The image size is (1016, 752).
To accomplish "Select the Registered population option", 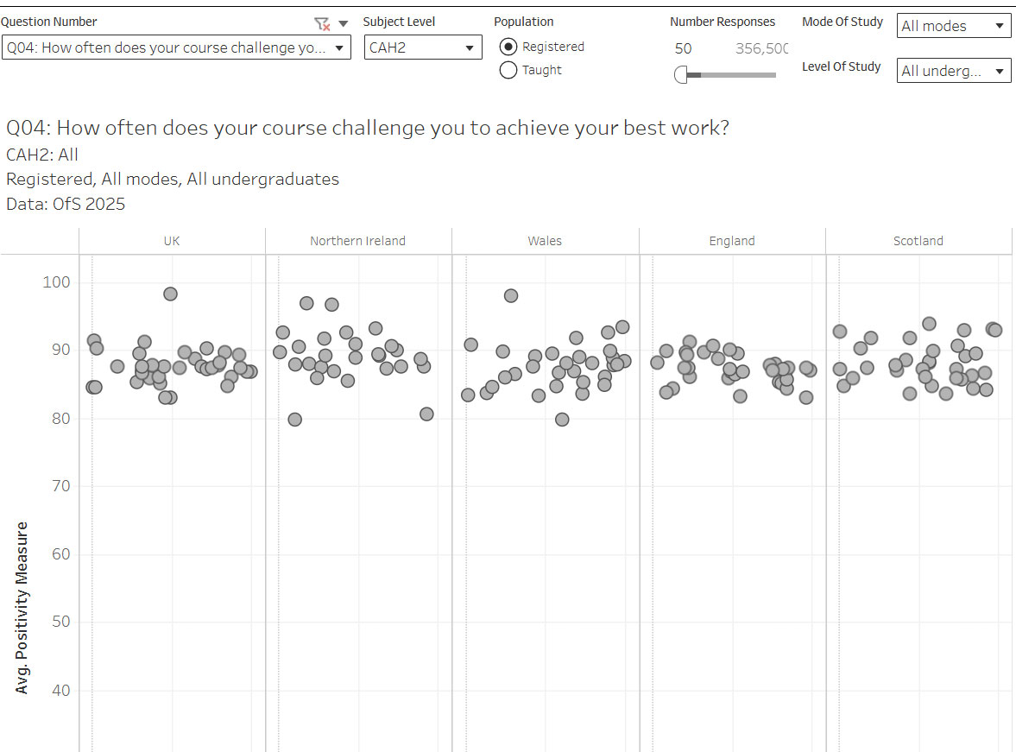I will point(508,47).
